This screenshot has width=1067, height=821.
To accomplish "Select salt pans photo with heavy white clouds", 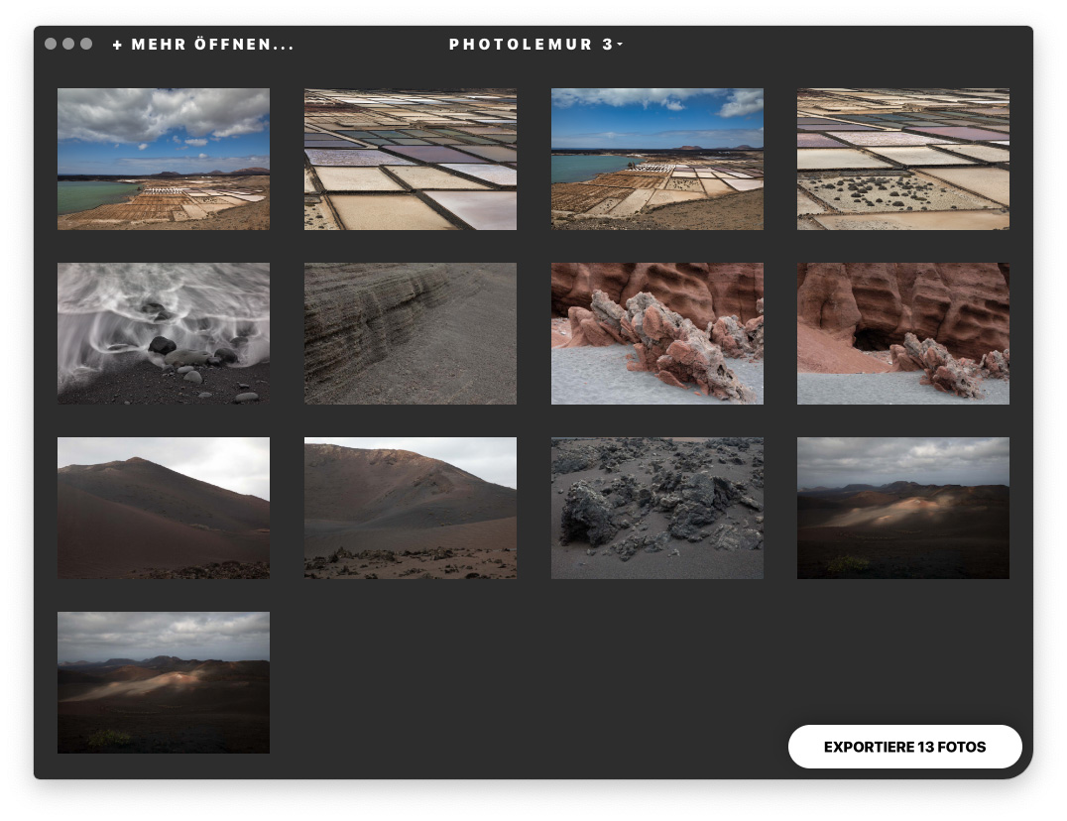I will (x=164, y=159).
